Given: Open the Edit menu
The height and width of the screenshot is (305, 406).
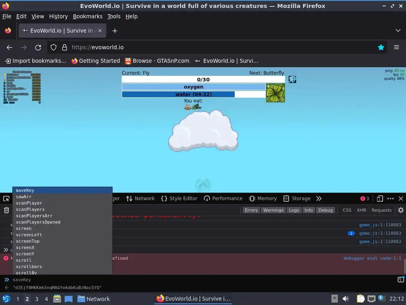Looking at the screenshot, I should click(21, 16).
